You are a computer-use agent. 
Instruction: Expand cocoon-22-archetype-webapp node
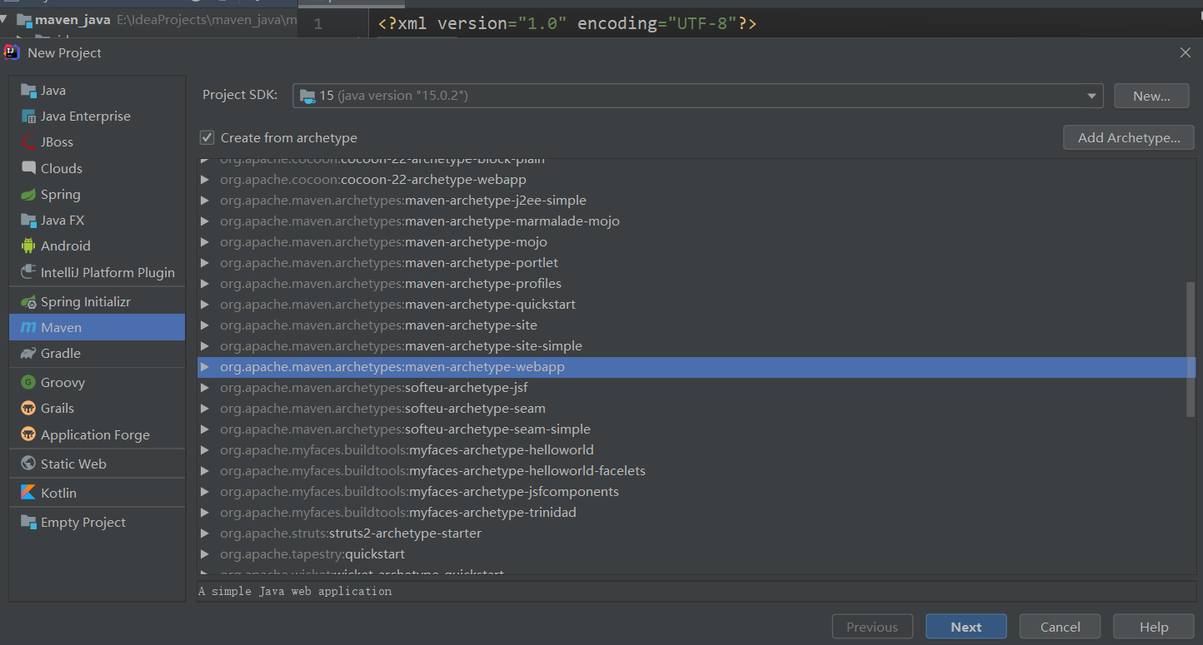click(x=205, y=180)
